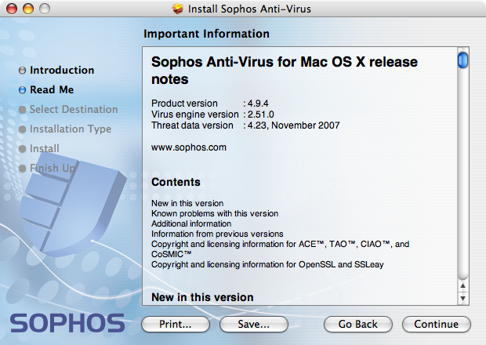486x345 pixels.
Task: Click the blue scrollbar thumb
Action: 462,60
